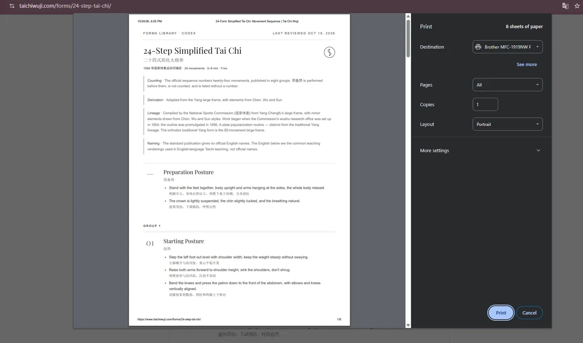Click the tai chi logo in preview
The height and width of the screenshot is (343, 583).
pyautogui.click(x=329, y=52)
